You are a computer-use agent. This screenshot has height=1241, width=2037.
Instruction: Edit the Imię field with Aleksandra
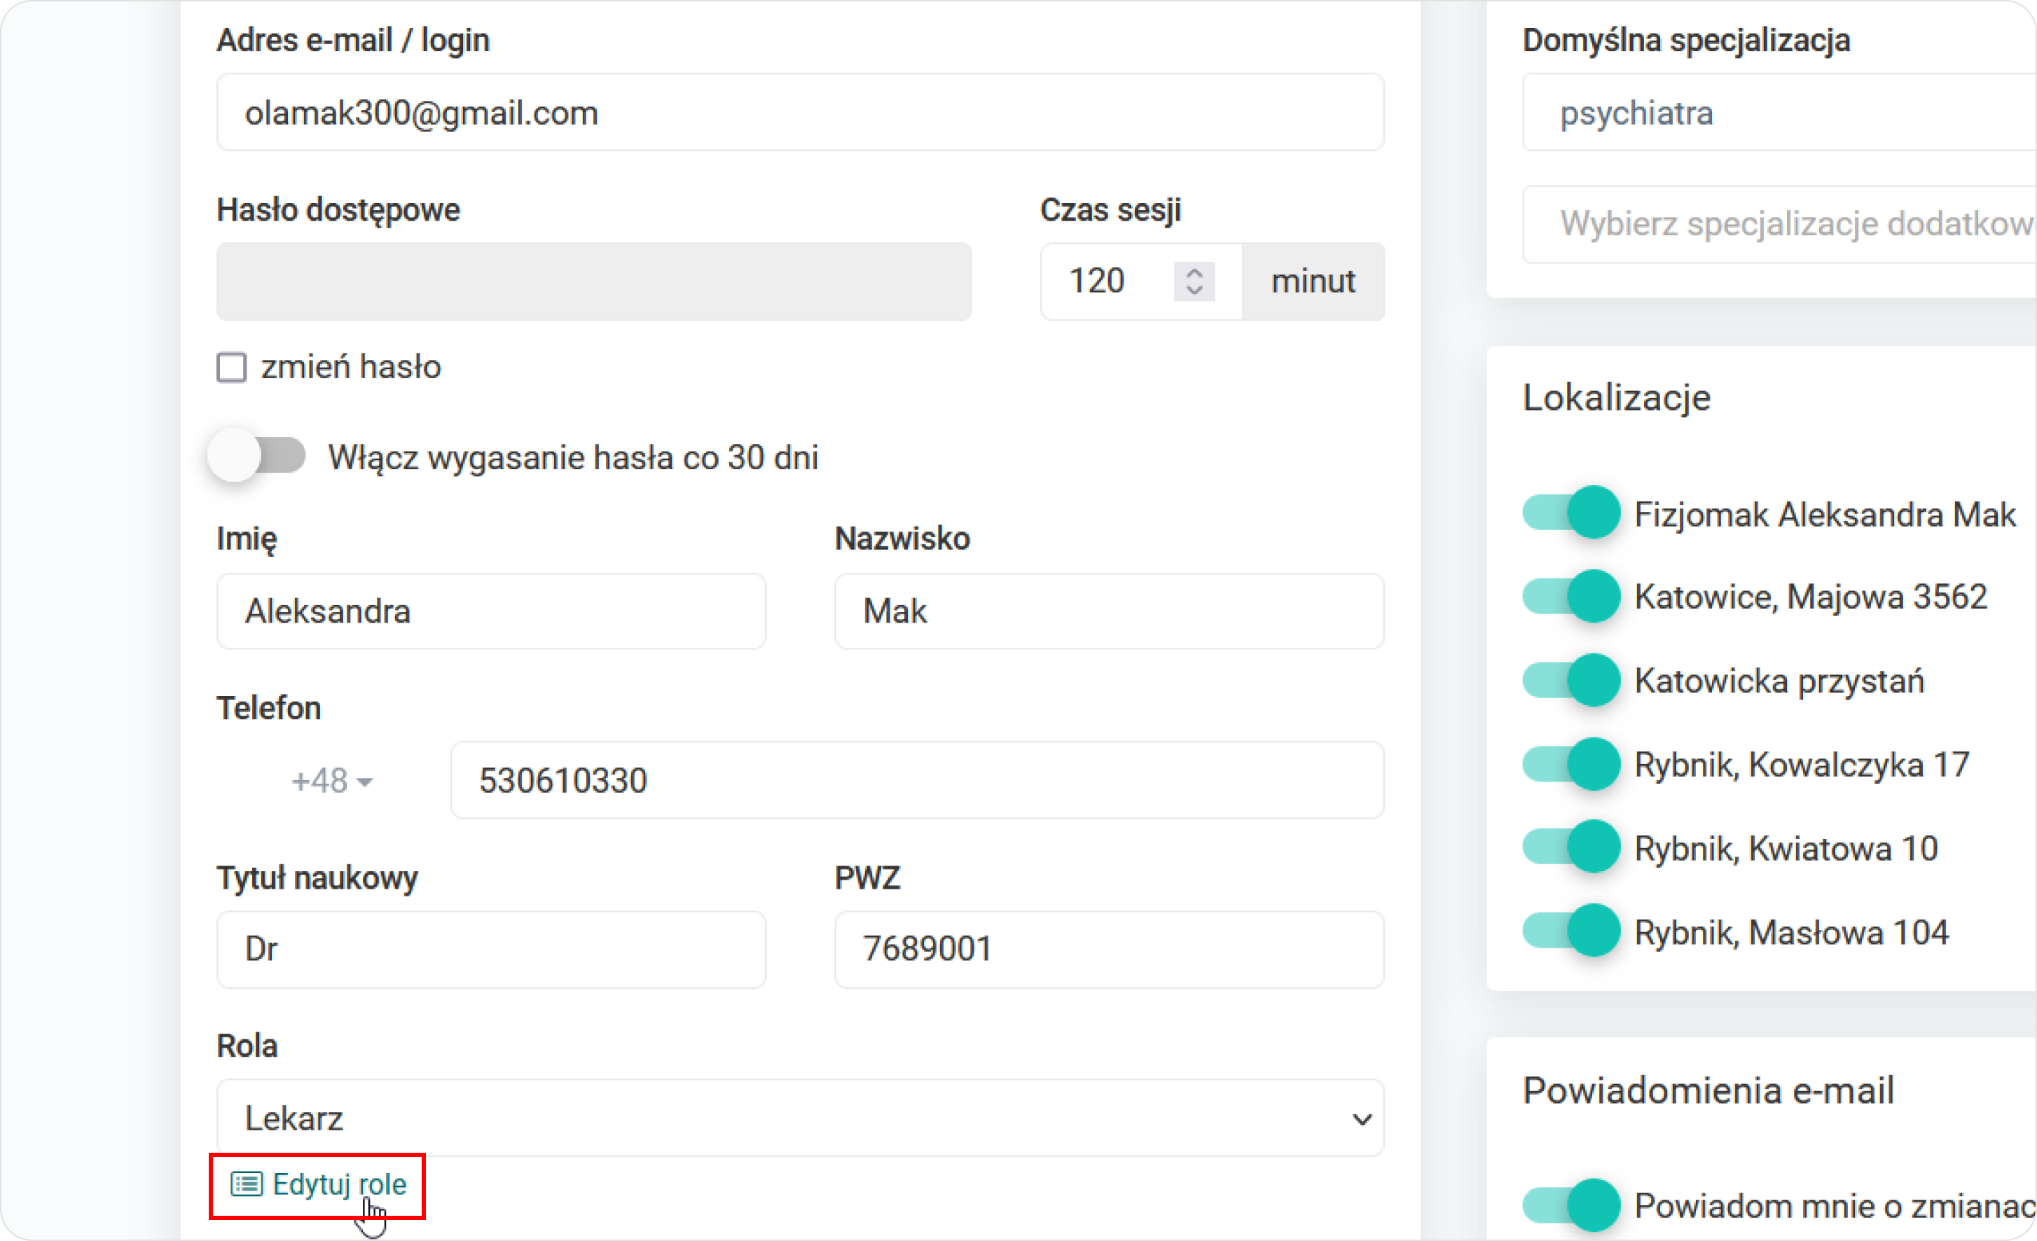tap(491, 611)
